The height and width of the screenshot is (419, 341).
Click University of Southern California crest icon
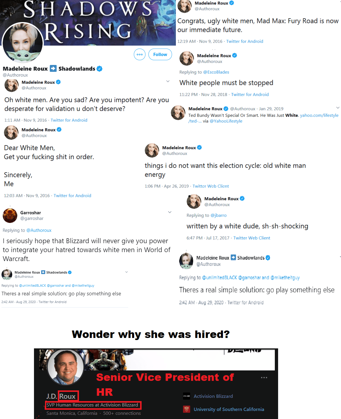coord(187,409)
